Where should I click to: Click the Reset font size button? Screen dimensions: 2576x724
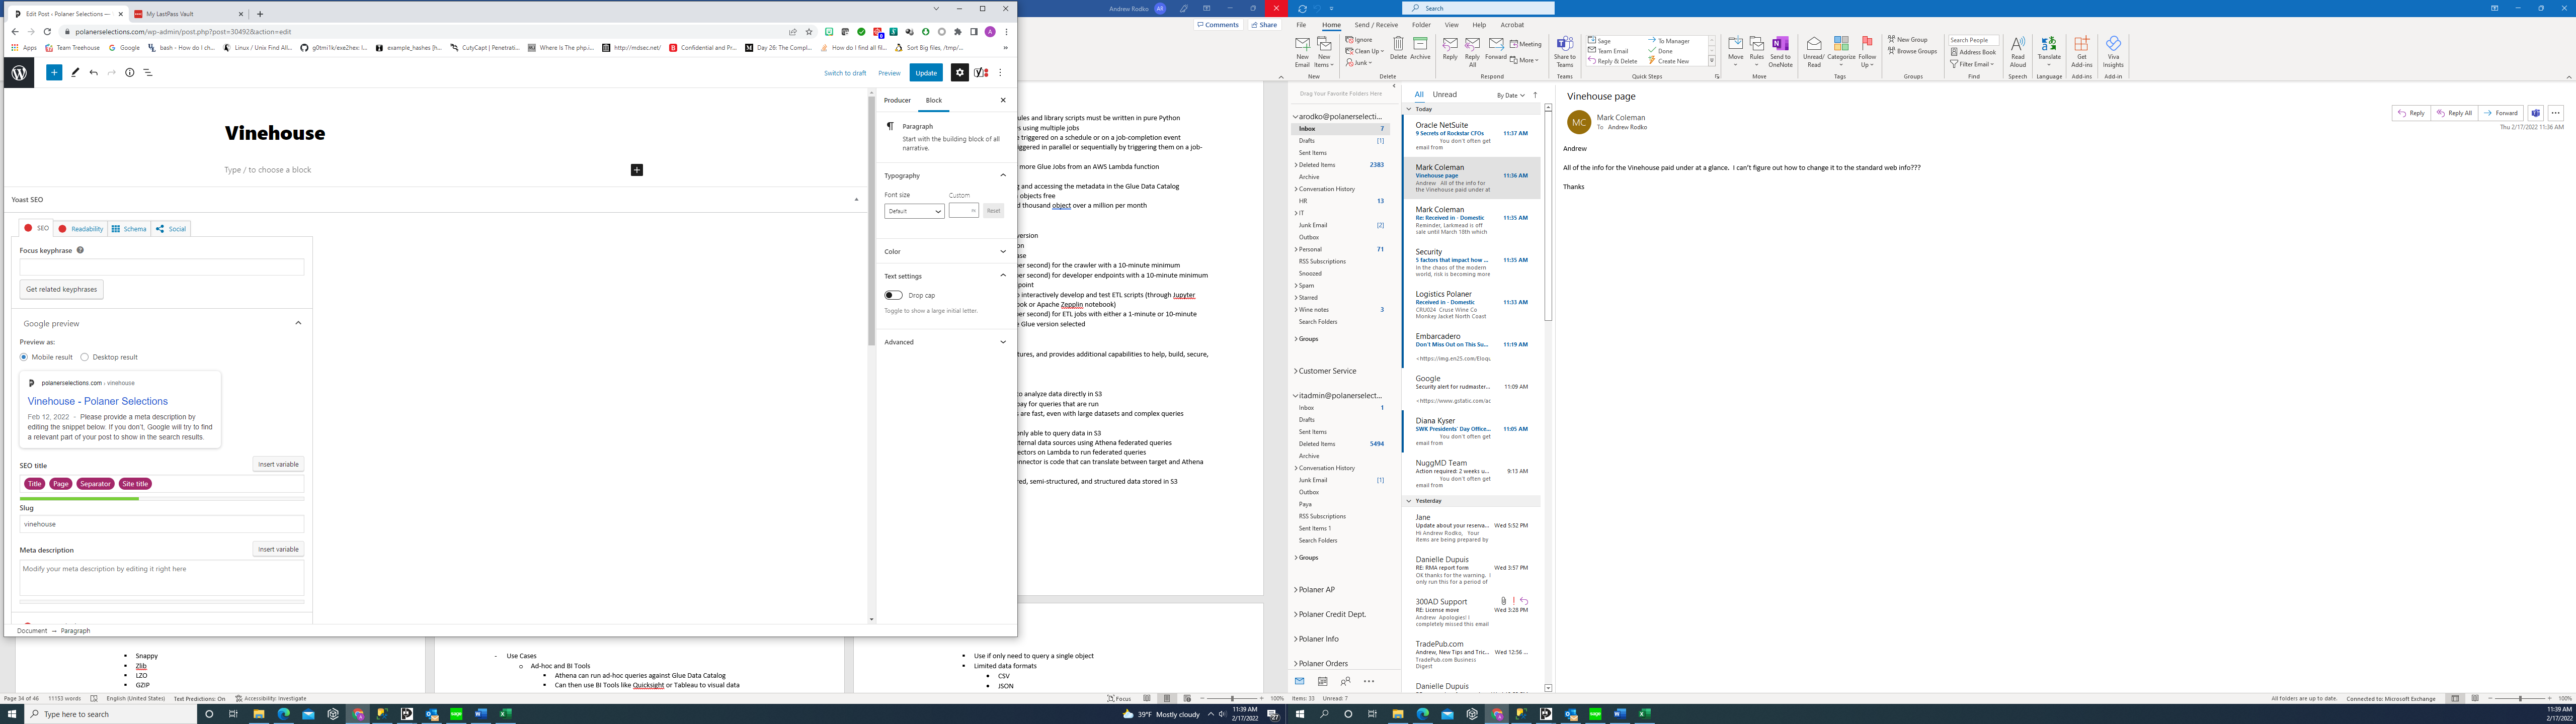point(993,211)
